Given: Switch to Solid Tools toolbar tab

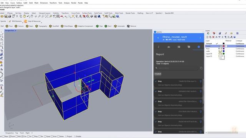Looking at the screenshot, I should pyautogui.click(x=98, y=13).
